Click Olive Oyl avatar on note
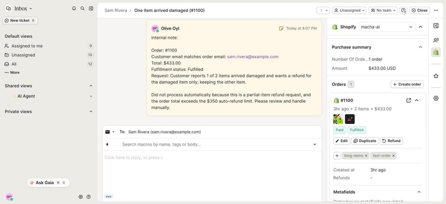The image size is (446, 204). tap(155, 28)
